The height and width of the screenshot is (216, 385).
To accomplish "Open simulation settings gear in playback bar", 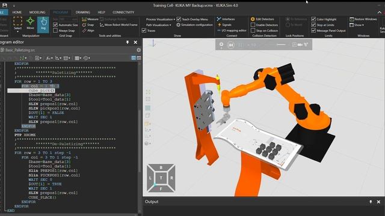I will coord(221,44).
